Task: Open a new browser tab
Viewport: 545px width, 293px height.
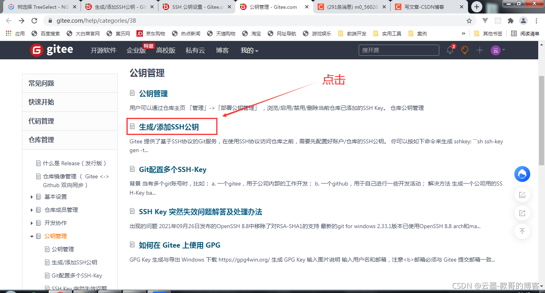Action: click(477, 7)
